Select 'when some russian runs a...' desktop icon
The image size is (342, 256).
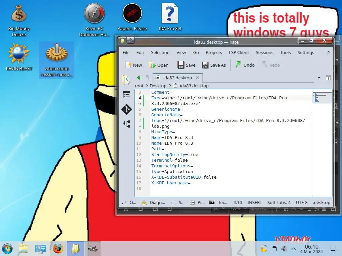pos(57,60)
